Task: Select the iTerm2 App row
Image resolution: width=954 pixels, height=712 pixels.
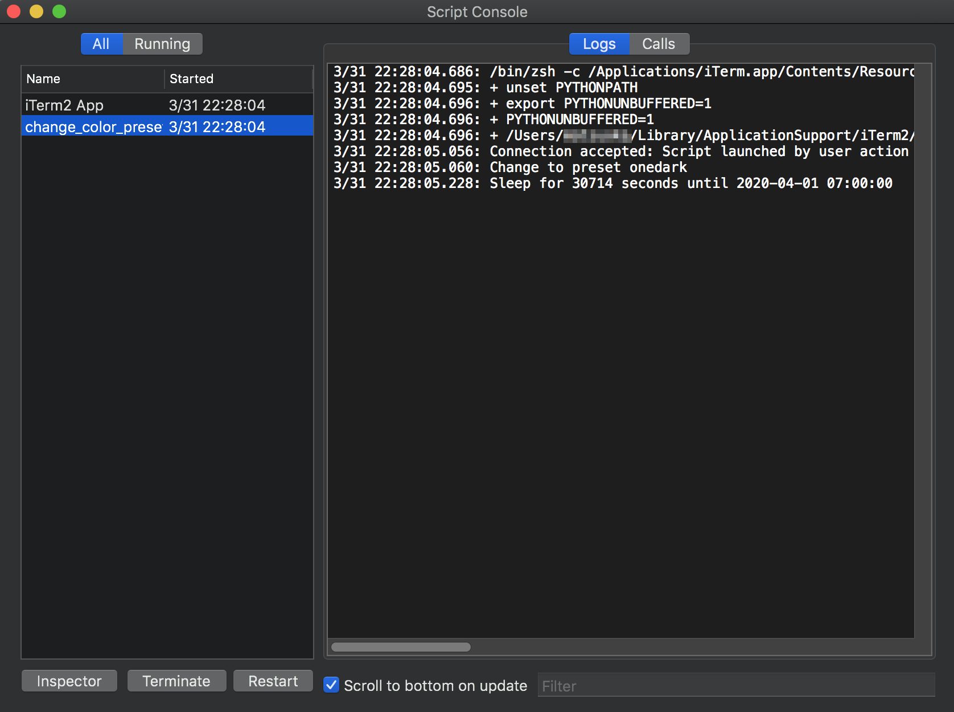Action: 167,105
